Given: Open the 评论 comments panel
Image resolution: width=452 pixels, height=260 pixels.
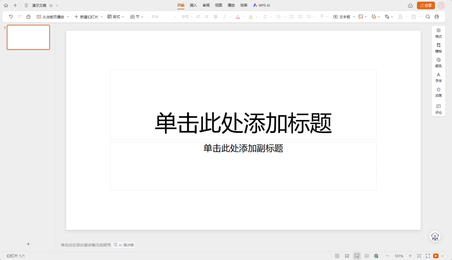Looking at the screenshot, I should click(x=438, y=109).
